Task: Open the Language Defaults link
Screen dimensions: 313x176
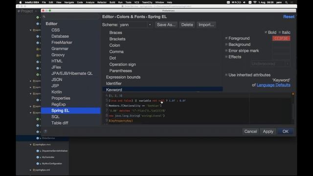Action: [273, 85]
